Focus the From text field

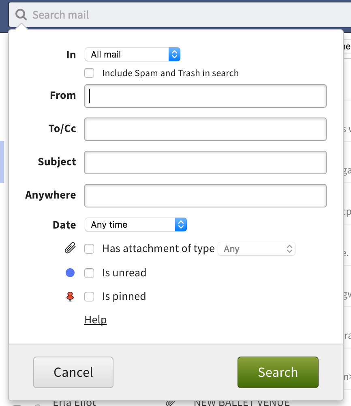205,96
